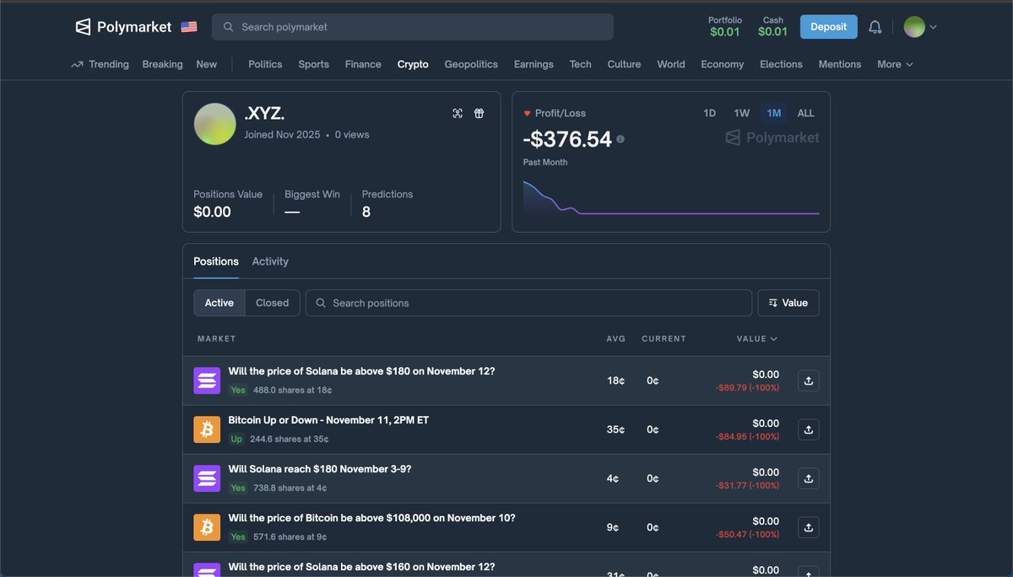Share the Solana above $180 position
This screenshot has height=577, width=1013.
pos(808,380)
